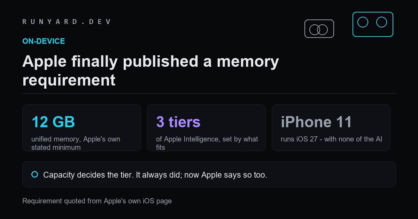The height and width of the screenshot is (219, 418).
Task: Click the divider line under the headline
Action: pyautogui.click(x=209, y=94)
